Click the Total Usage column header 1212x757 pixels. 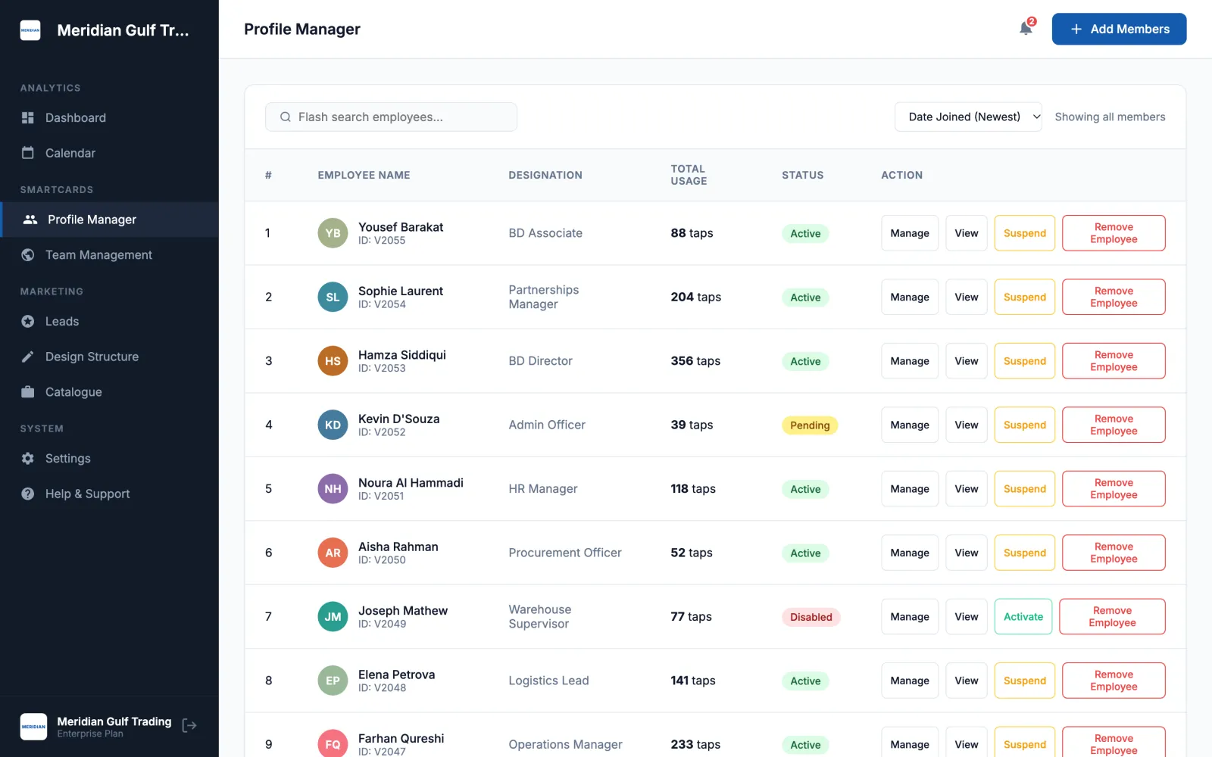coord(689,175)
